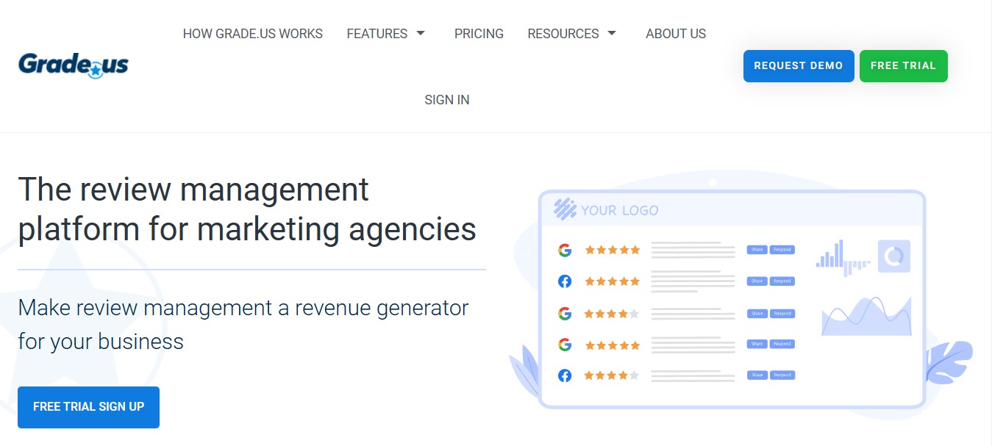Open the FEATURES dropdown

(386, 33)
